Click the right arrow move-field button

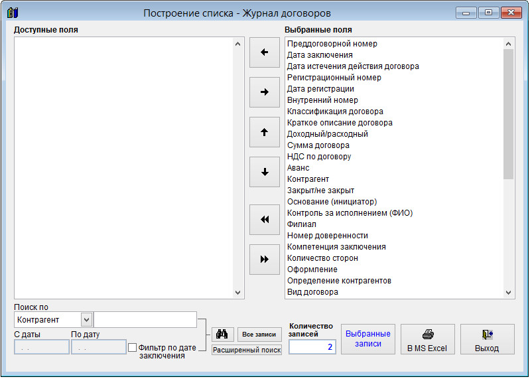coord(264,92)
